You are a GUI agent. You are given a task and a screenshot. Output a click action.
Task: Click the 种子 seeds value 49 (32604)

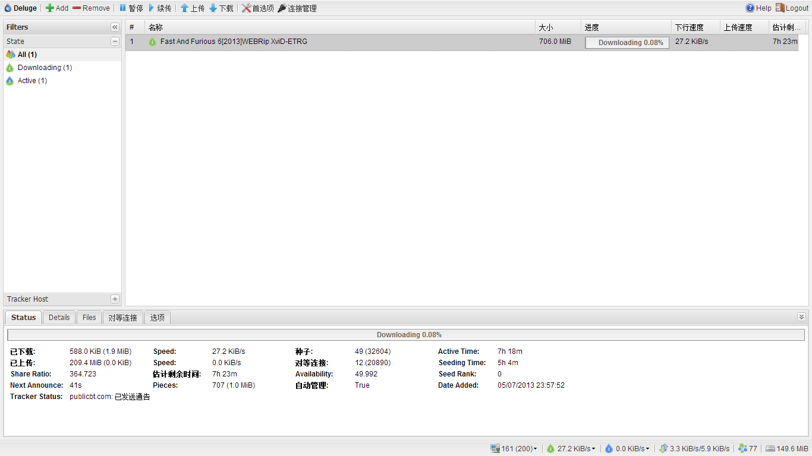pyautogui.click(x=373, y=351)
